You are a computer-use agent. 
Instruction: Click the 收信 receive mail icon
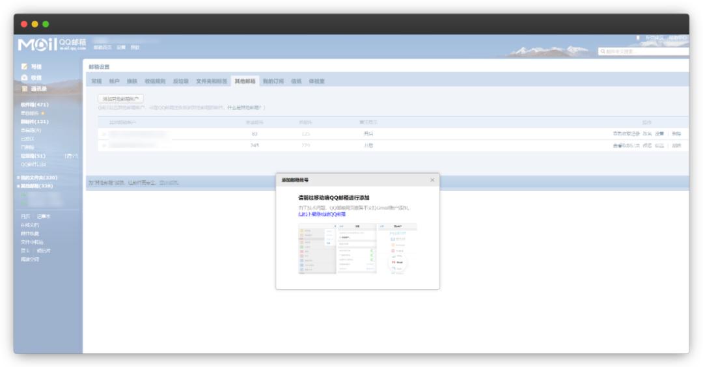click(x=24, y=77)
